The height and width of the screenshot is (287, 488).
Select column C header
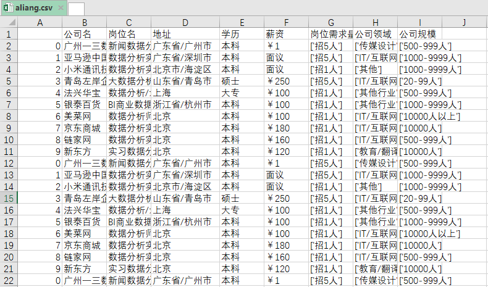(x=129, y=22)
